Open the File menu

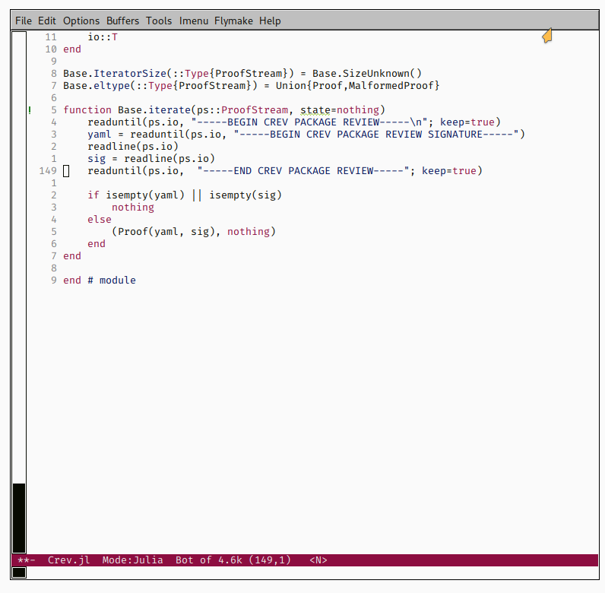[x=23, y=21]
